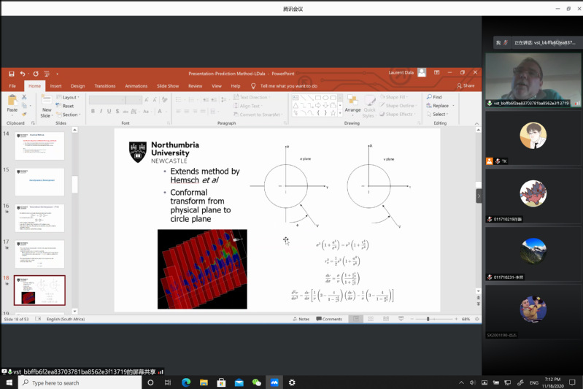
Task: Open the Arrange tool in Drawing group
Action: [x=352, y=103]
